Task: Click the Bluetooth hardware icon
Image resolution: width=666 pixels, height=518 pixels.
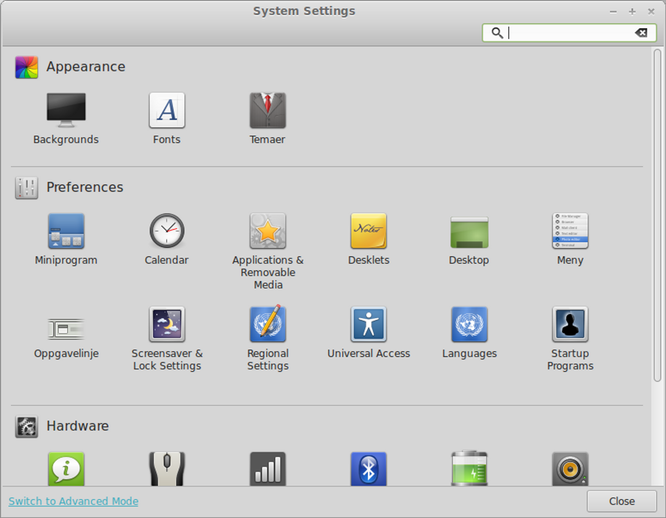Action: coord(368,469)
